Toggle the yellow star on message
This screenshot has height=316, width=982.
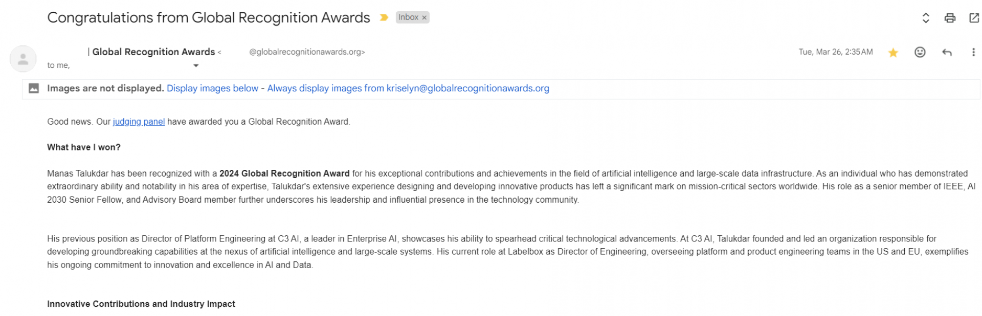coord(893,52)
